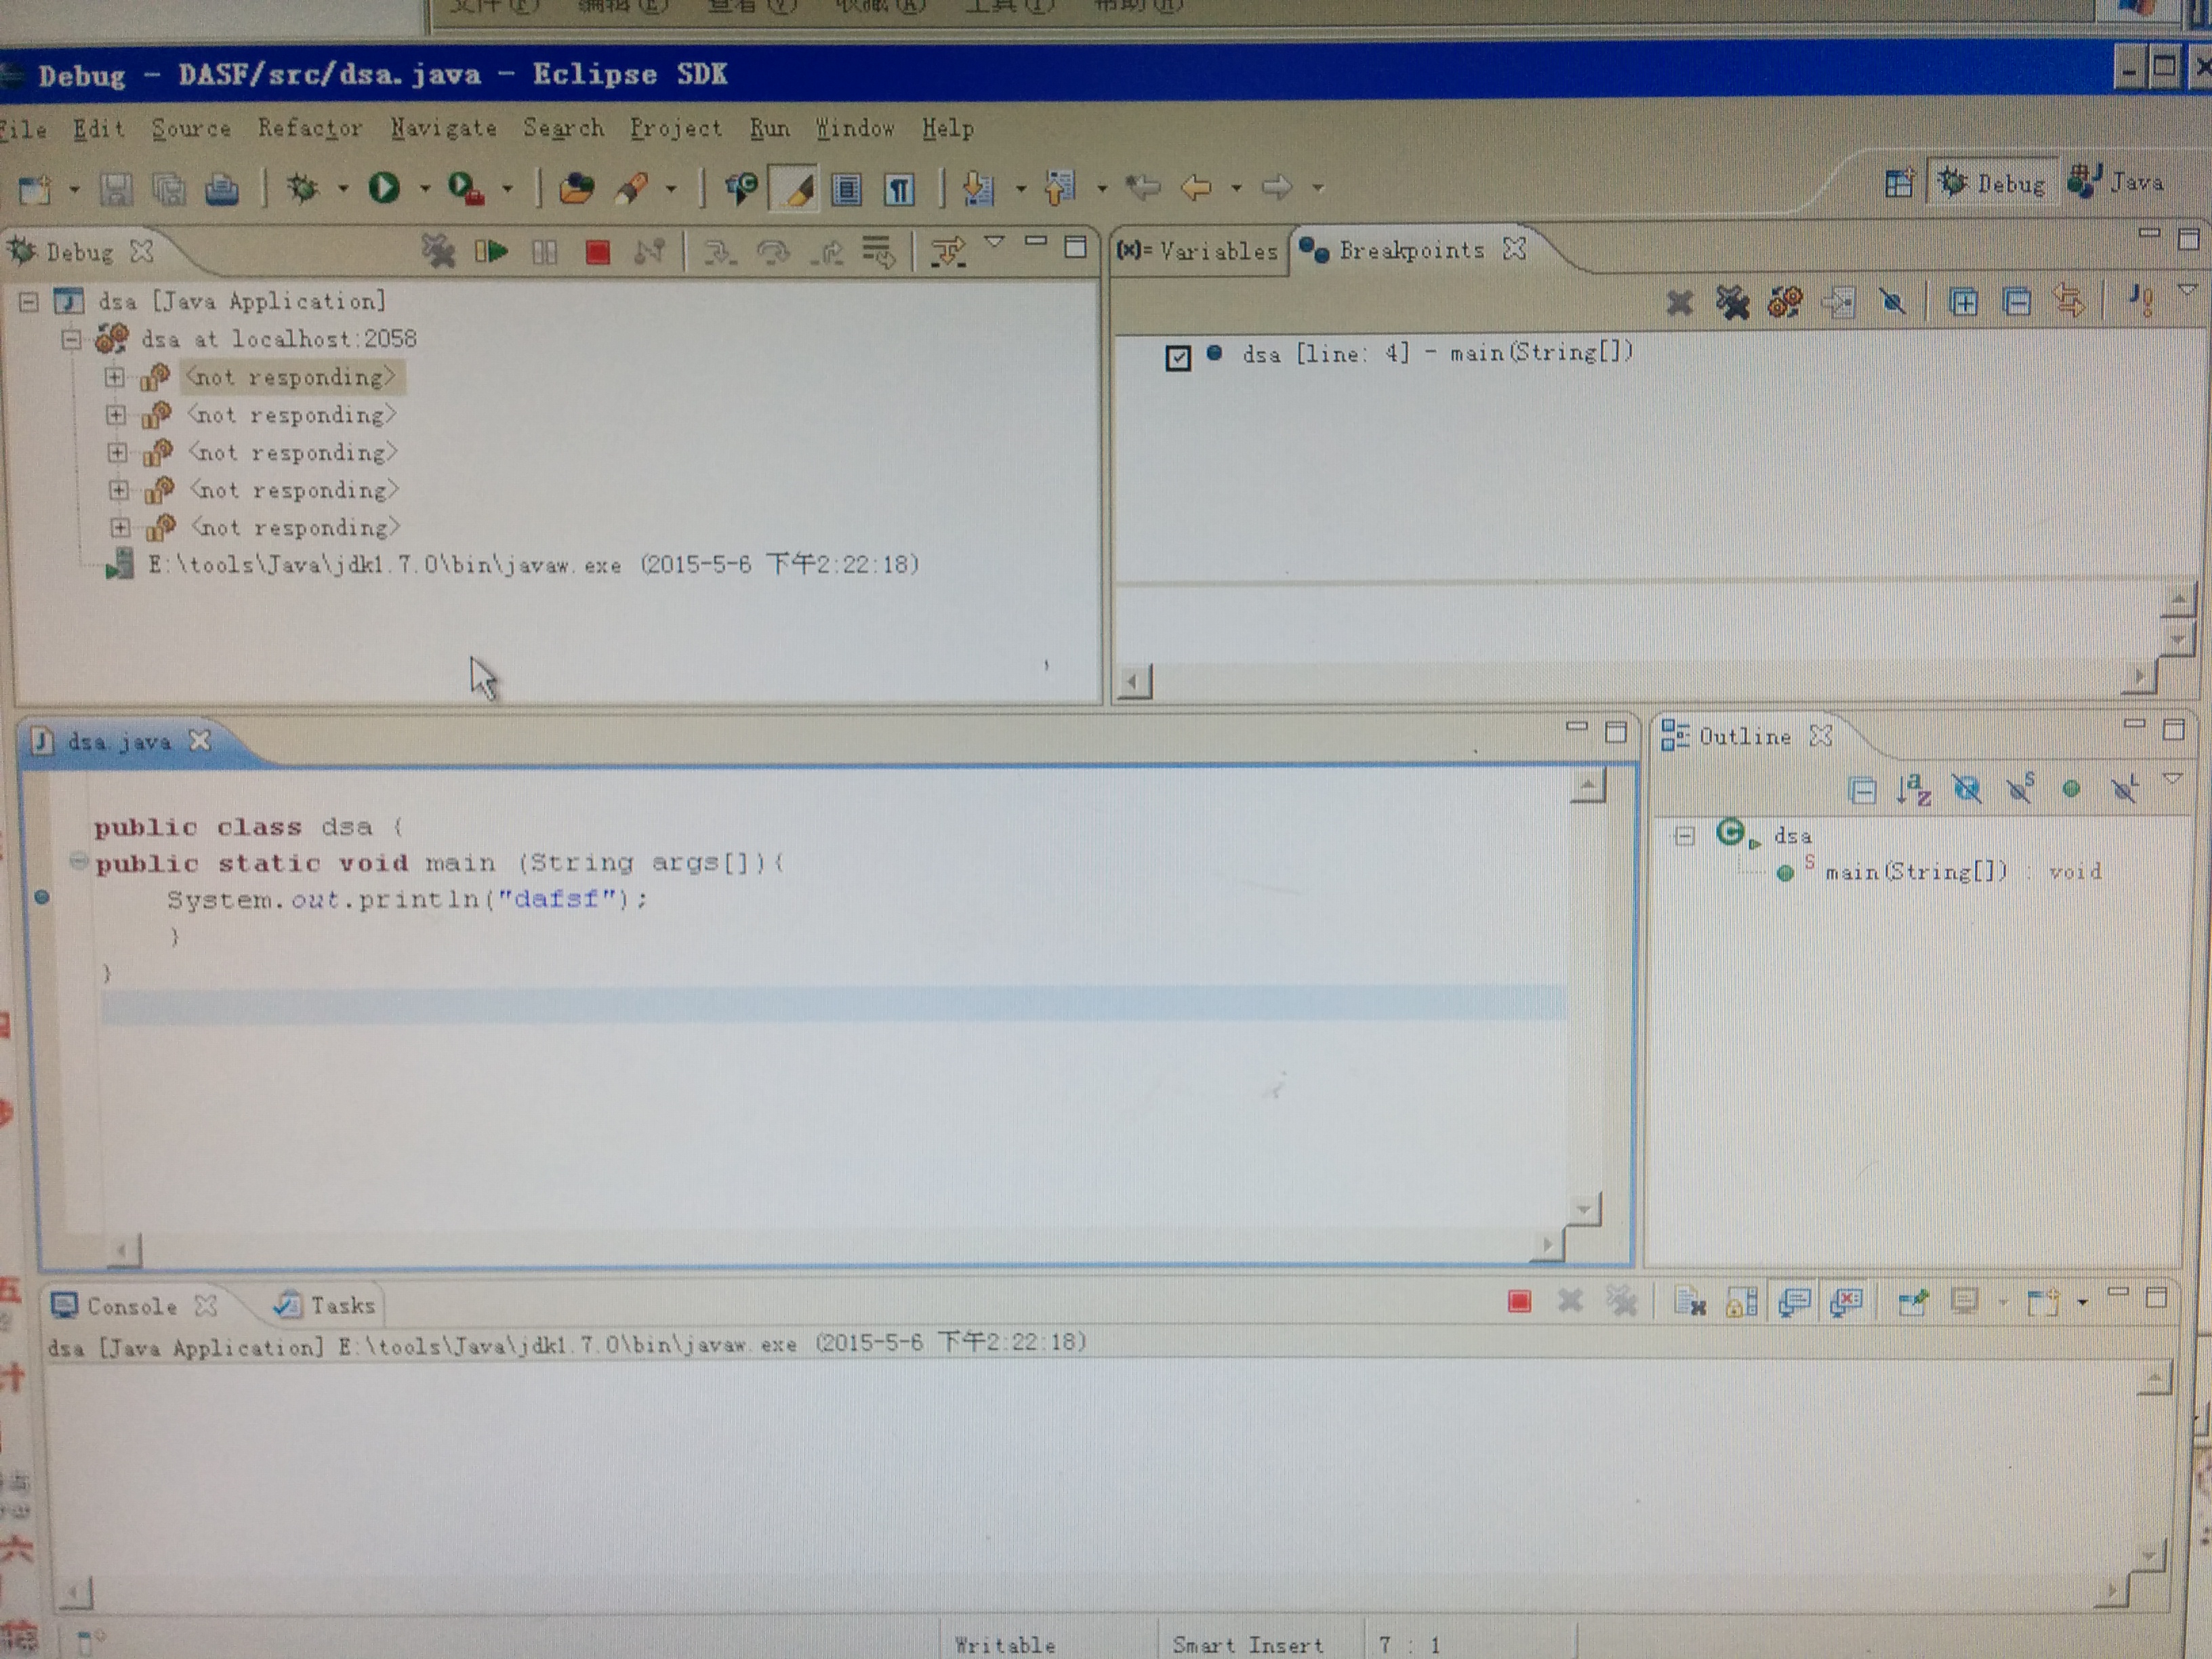Select javaw.exe process entry in Debug tree
The image size is (2212, 1659).
pos(533,565)
